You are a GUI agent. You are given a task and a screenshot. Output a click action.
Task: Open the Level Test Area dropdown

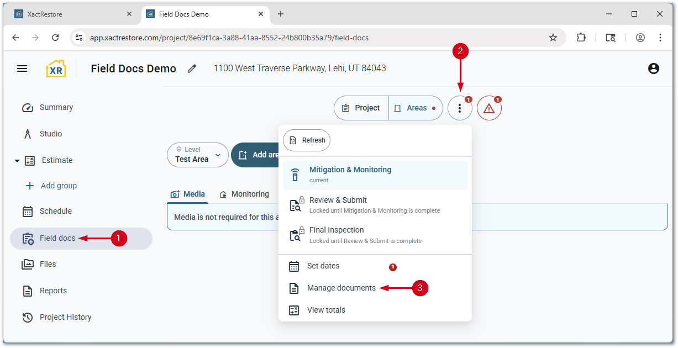198,155
